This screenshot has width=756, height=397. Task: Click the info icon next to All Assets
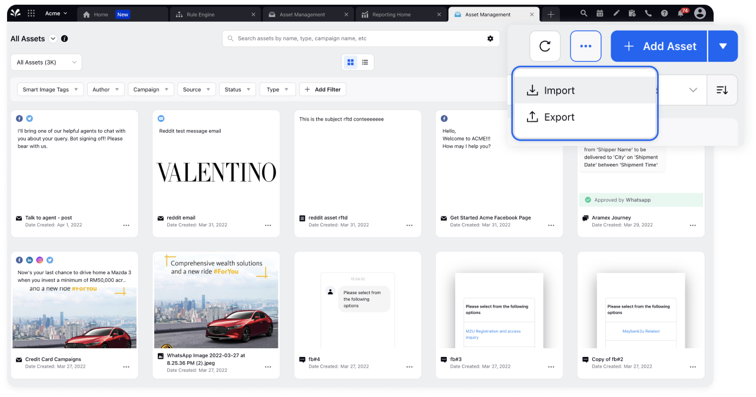point(64,38)
